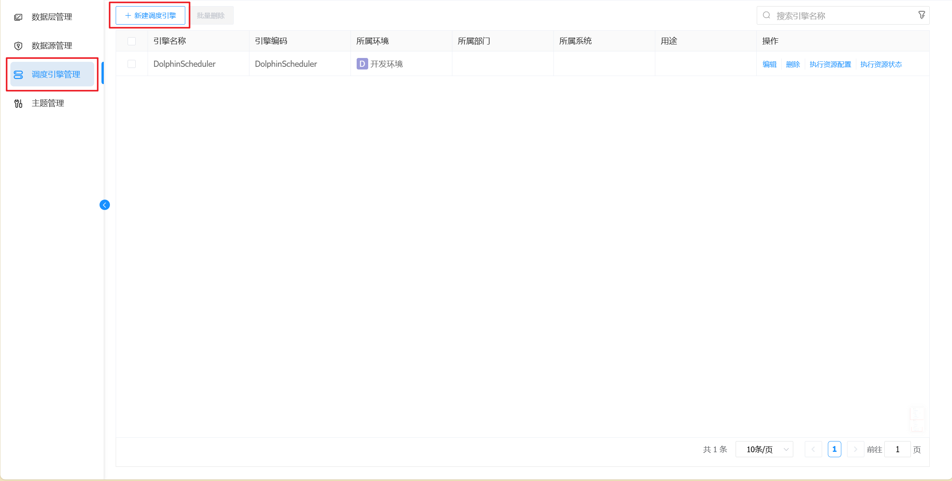The image size is (952, 481).
Task: Focus the 搜索引擎名称 search field
Action: coord(842,16)
